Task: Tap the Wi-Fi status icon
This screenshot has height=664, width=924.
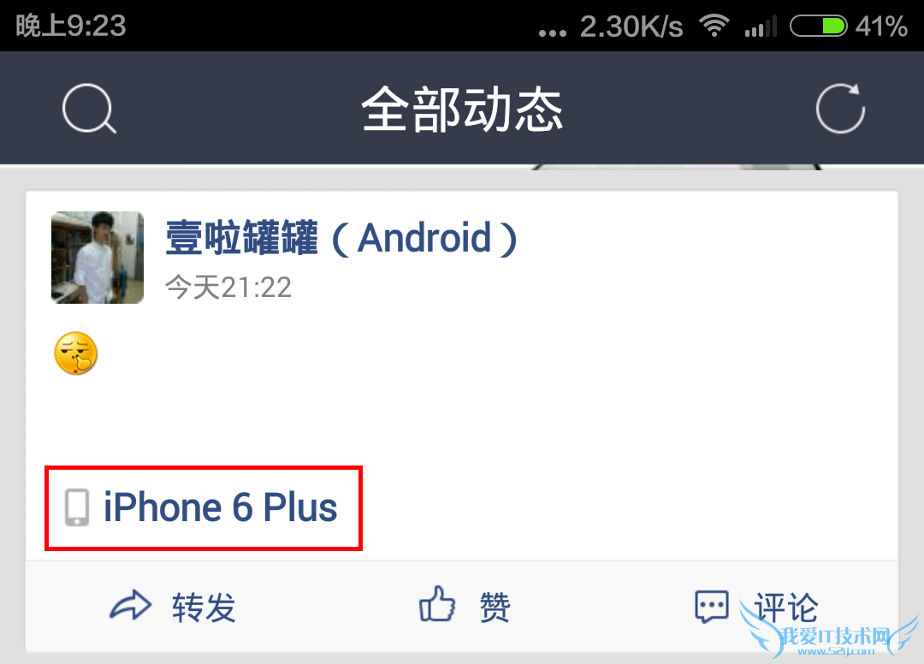Action: pyautogui.click(x=714, y=26)
